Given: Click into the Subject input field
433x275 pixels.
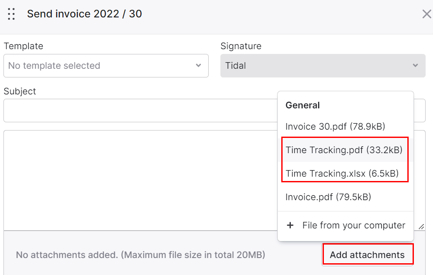Looking at the screenshot, I should (x=140, y=111).
